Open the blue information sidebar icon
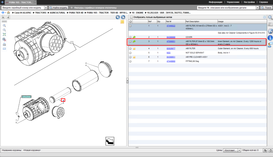273x157 pixels. coord(270,38)
